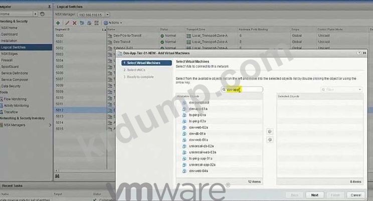Click the dialog help question icon
This screenshot has height=201, width=373.
tap(359, 53)
